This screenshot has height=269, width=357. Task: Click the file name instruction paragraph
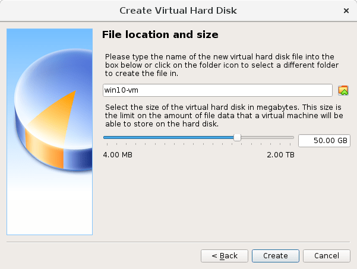222,65
